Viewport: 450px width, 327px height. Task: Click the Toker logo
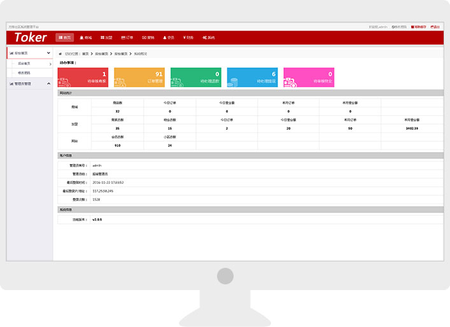(x=31, y=38)
